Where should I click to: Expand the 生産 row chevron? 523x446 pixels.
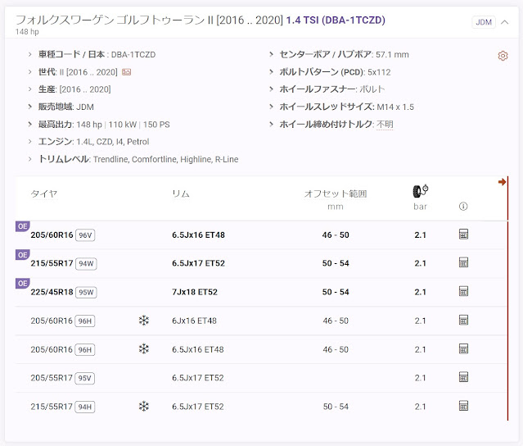pos(30,89)
